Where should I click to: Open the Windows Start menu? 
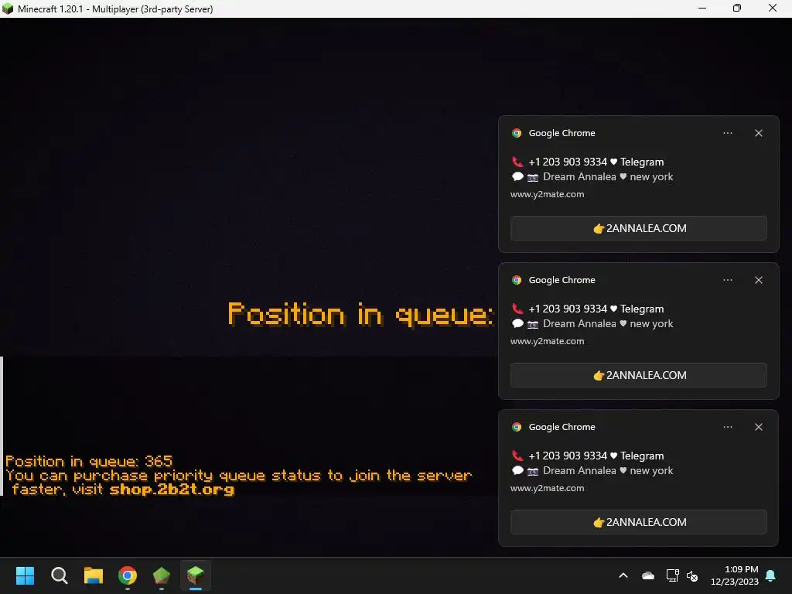[25, 575]
